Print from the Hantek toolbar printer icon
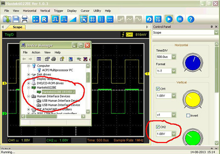The width and height of the screenshot is (220, 154). pos(25,19)
